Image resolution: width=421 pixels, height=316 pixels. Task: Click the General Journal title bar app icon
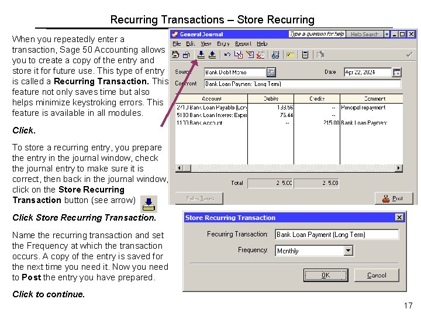(x=175, y=34)
